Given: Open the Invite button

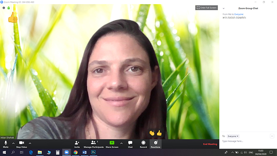Looking at the screenshot, I should [x=77, y=144].
